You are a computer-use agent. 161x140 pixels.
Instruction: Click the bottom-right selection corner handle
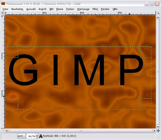[x=146, y=104]
